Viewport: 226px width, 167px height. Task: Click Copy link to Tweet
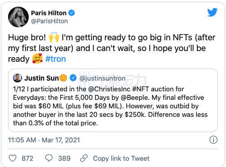point(121,158)
